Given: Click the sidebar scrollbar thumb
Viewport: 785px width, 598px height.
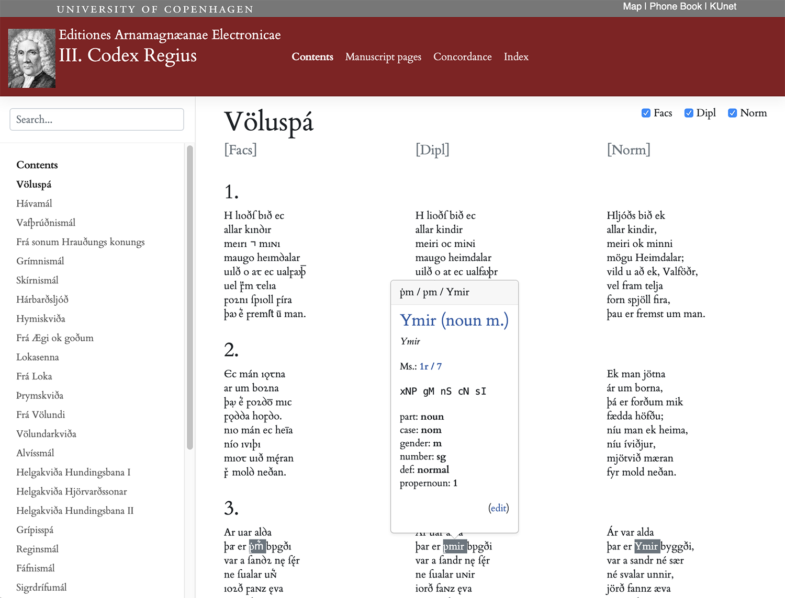Looking at the screenshot, I should 190,297.
